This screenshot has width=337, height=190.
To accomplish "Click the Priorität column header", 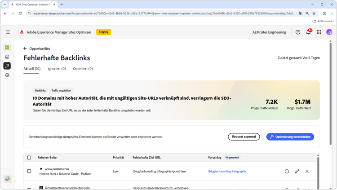I will tap(119, 158).
